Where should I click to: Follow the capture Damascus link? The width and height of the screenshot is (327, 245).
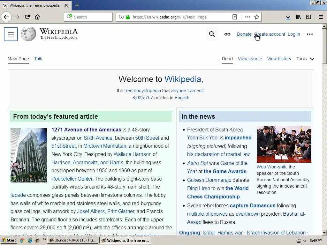pos(253,206)
